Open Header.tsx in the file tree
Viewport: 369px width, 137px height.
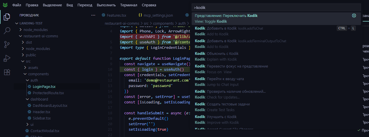41,112
